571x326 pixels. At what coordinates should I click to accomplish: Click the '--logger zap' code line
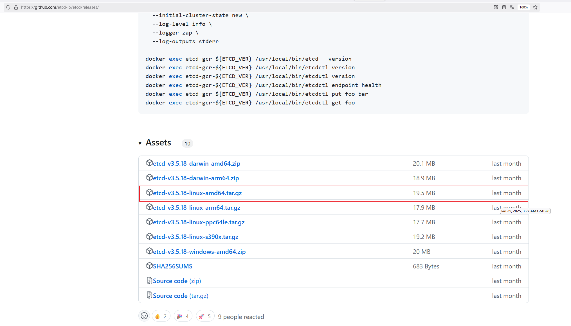click(176, 33)
